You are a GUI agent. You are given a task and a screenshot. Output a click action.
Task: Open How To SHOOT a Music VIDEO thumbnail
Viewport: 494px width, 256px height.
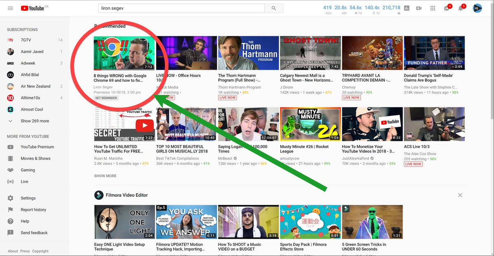coord(248,222)
